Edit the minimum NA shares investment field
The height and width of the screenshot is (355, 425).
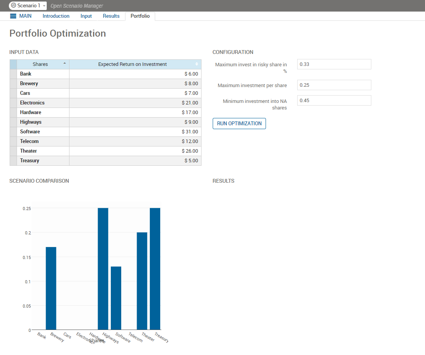pos(334,101)
